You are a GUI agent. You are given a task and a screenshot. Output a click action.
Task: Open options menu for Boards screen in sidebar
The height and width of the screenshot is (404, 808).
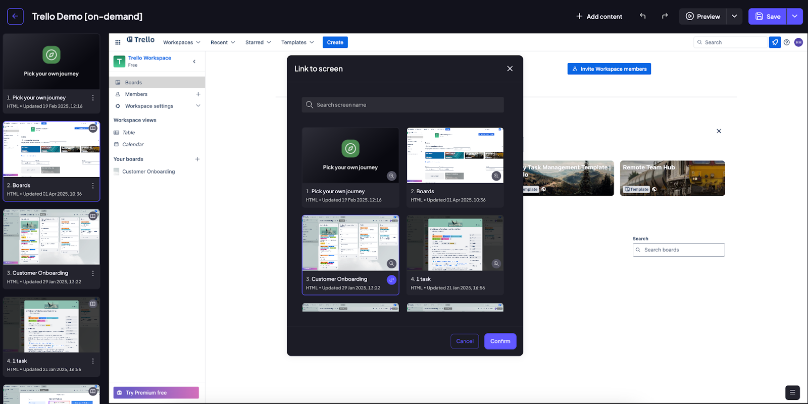click(93, 186)
